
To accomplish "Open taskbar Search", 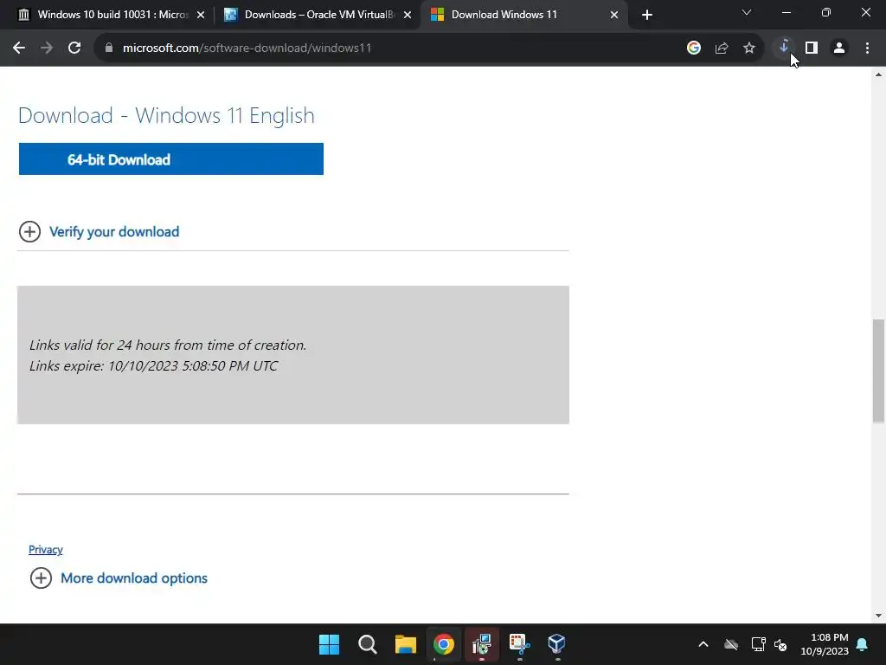I will 367,644.
